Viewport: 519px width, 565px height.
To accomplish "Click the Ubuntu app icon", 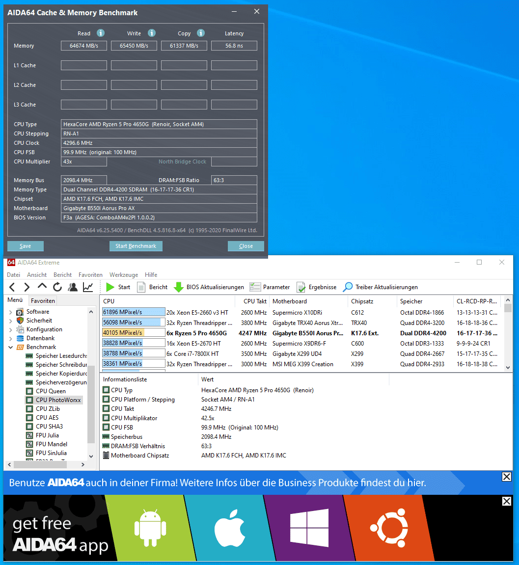I will tap(389, 528).
